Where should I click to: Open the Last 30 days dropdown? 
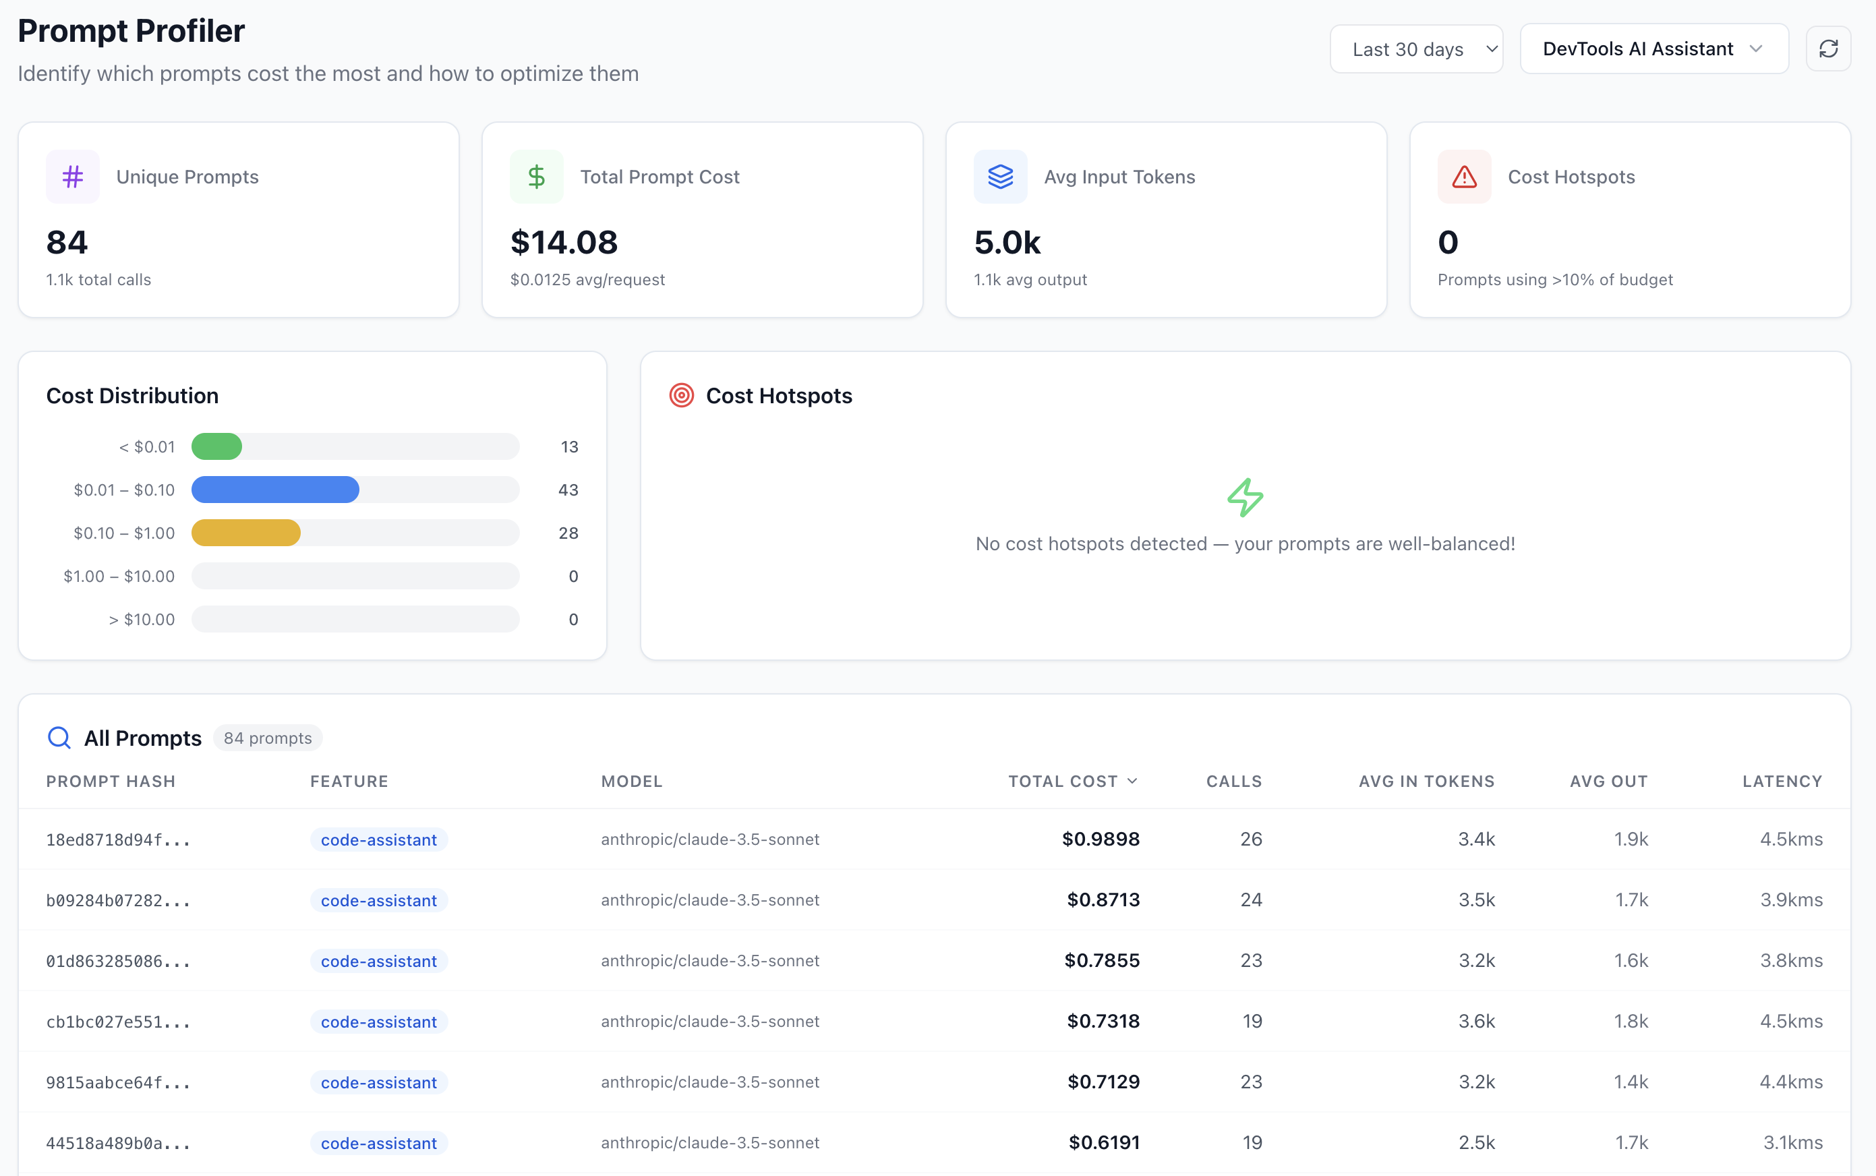point(1417,49)
